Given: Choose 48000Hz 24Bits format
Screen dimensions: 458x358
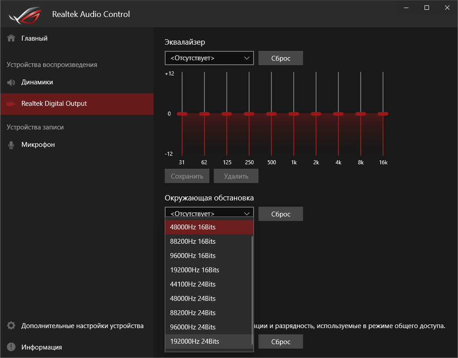Looking at the screenshot, I should tap(208, 299).
